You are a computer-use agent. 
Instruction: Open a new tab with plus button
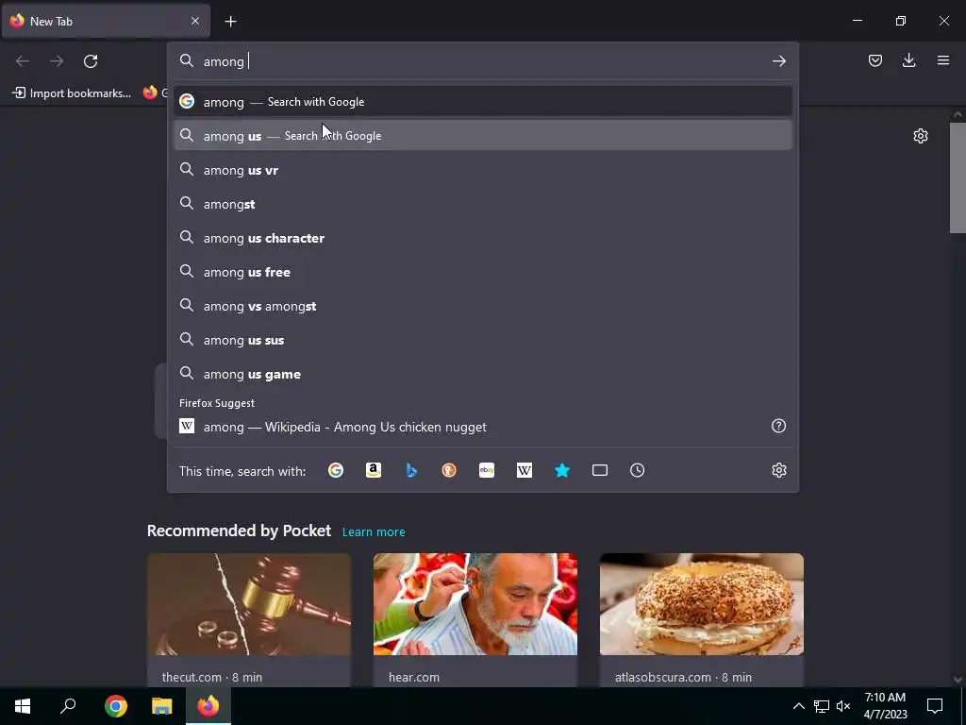tap(230, 22)
